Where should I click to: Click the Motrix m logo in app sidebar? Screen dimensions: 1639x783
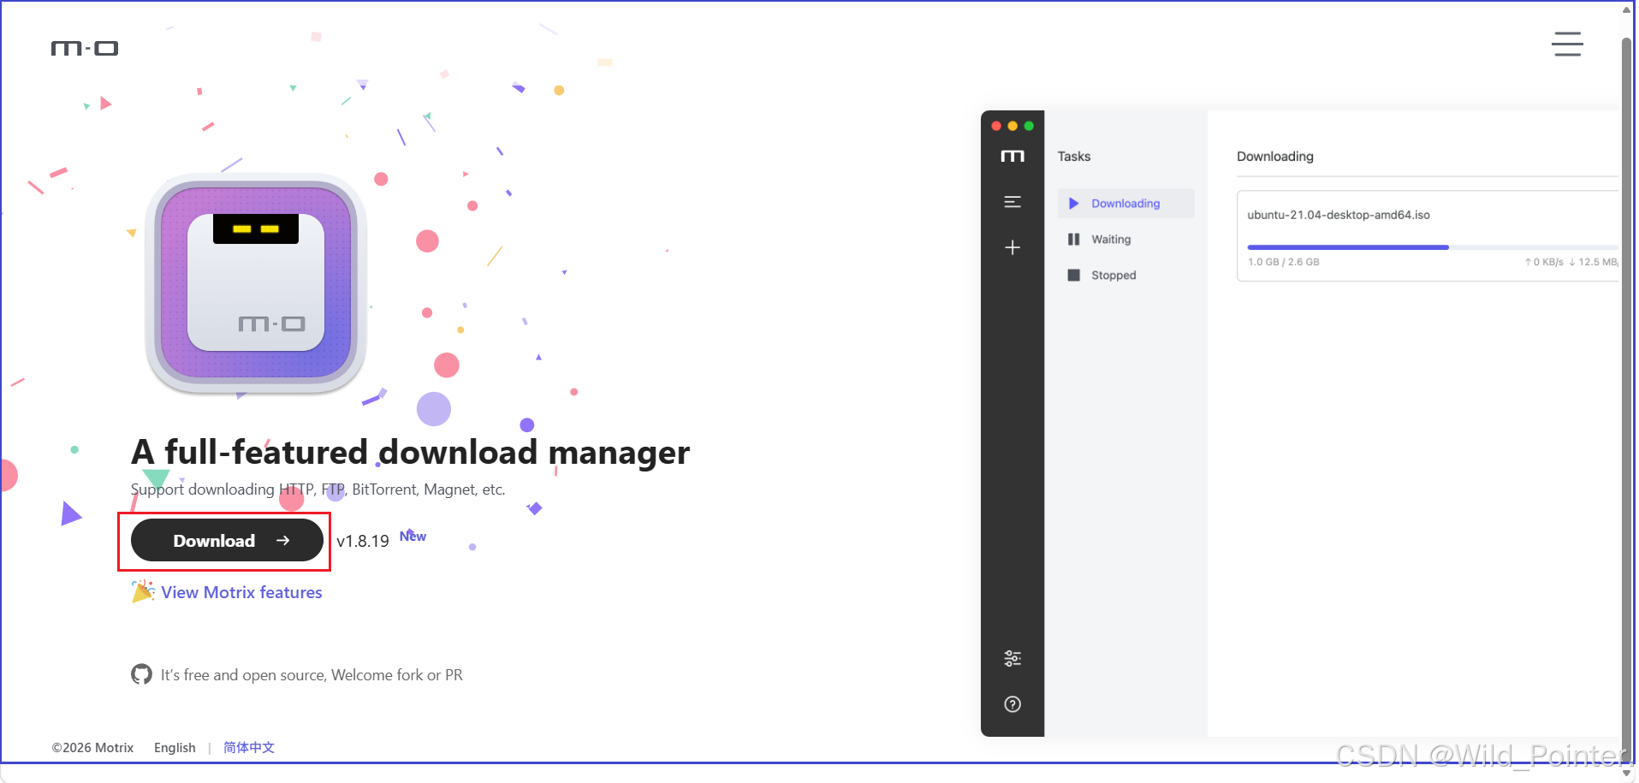point(1012,156)
